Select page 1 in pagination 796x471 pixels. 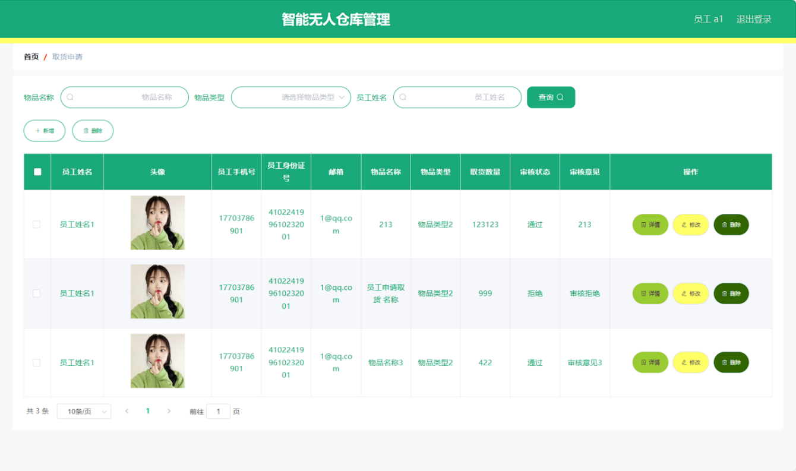[148, 411]
